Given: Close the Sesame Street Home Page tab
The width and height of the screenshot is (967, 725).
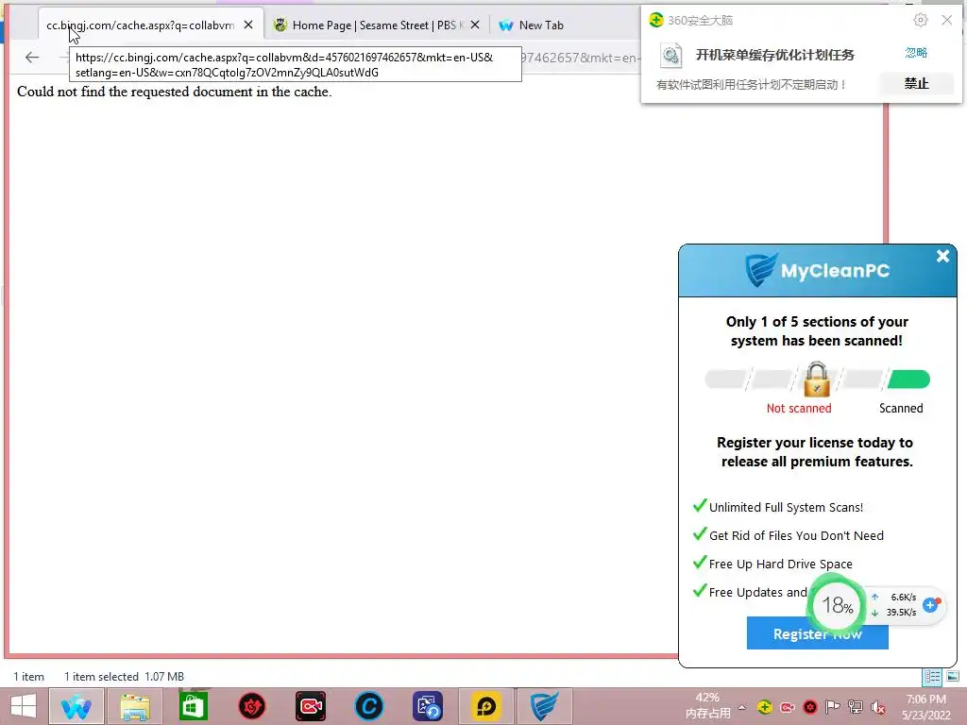Looking at the screenshot, I should [475, 25].
